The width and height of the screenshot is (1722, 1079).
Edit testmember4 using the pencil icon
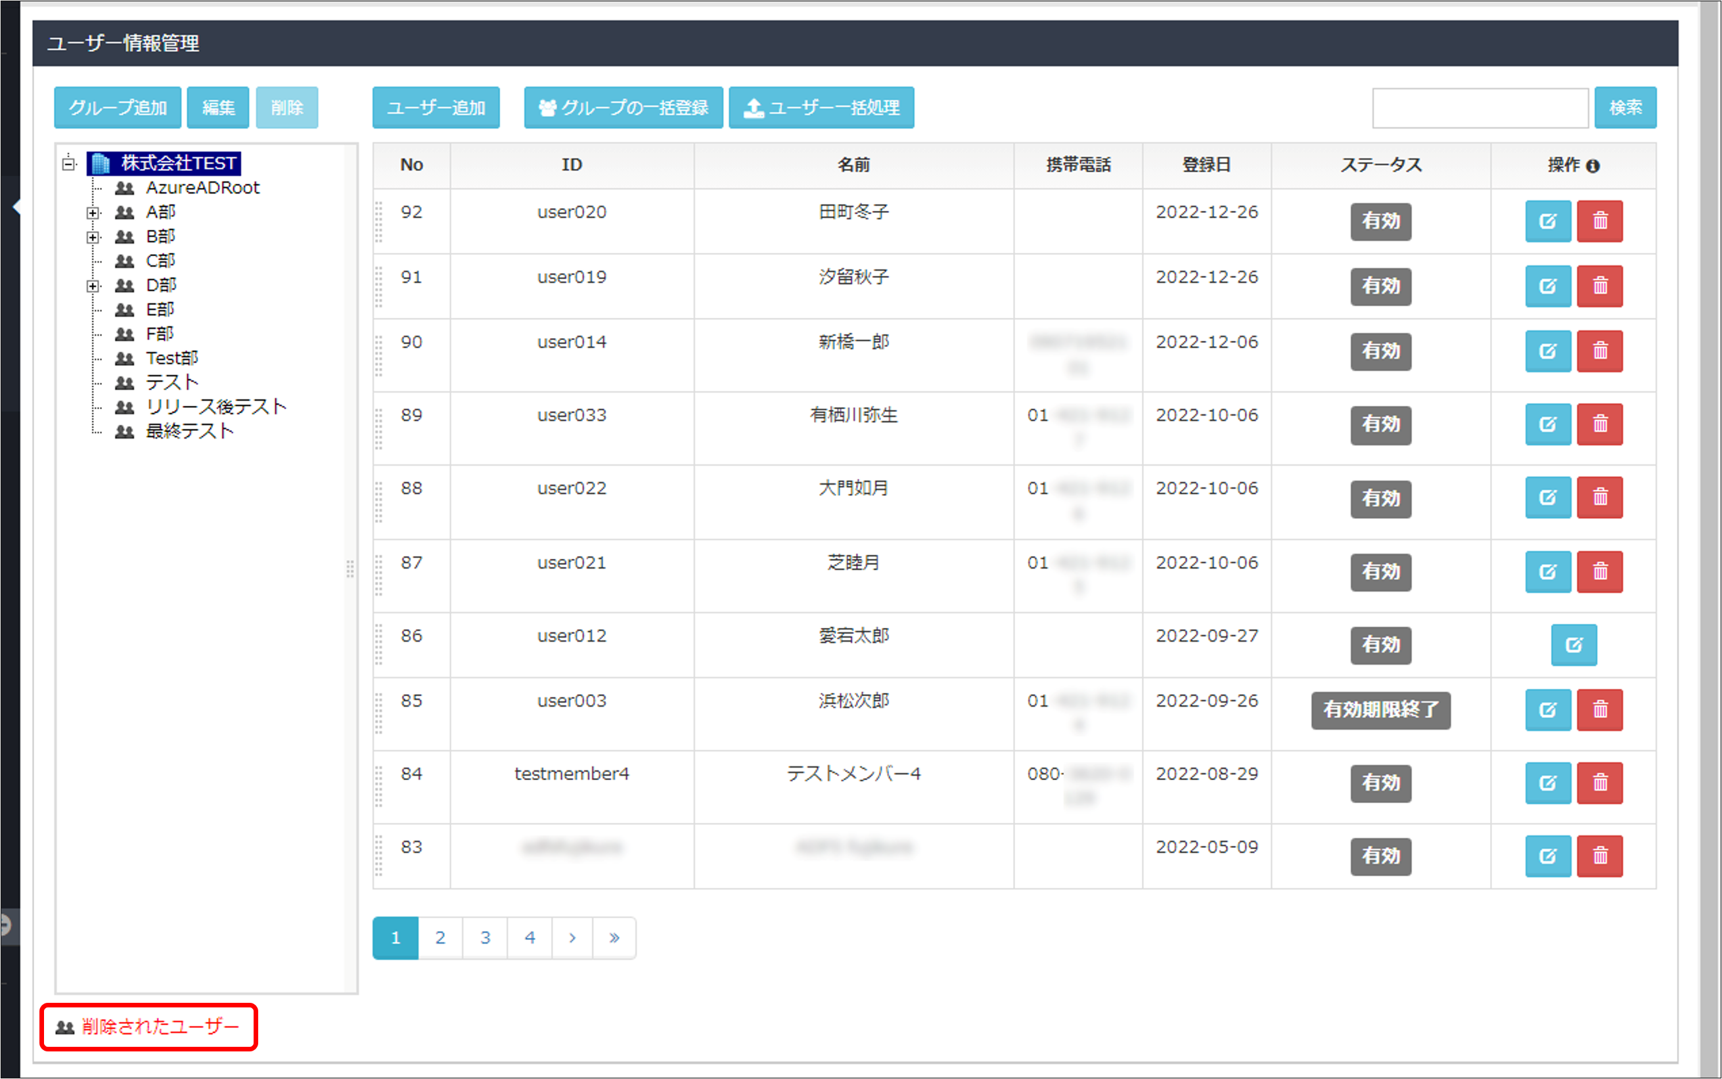[1548, 783]
